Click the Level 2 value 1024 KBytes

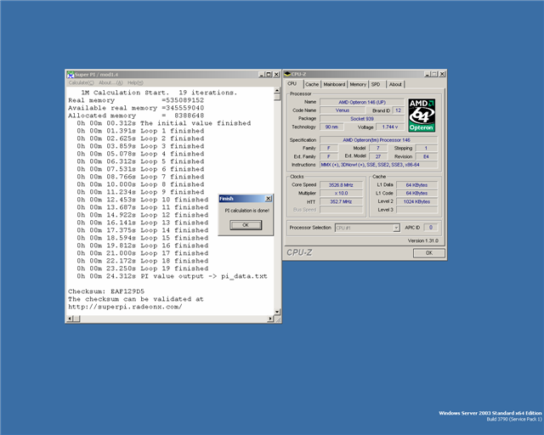click(x=416, y=201)
